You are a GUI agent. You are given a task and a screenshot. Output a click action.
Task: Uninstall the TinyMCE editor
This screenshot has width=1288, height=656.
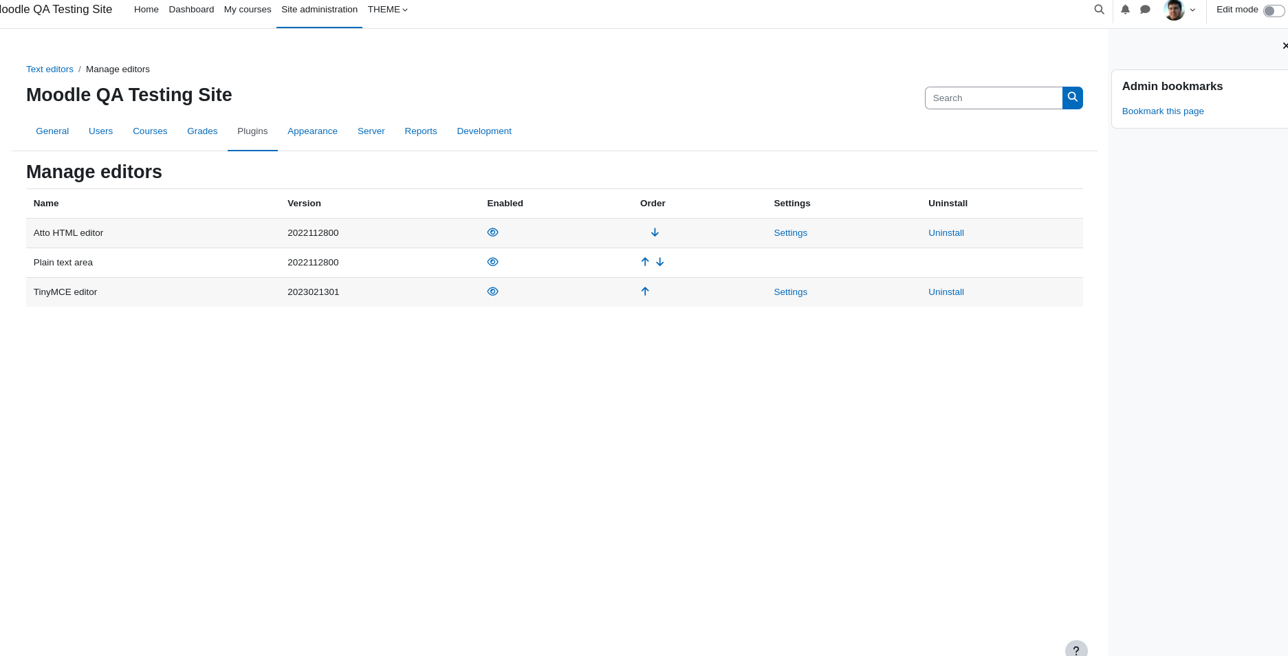(946, 292)
